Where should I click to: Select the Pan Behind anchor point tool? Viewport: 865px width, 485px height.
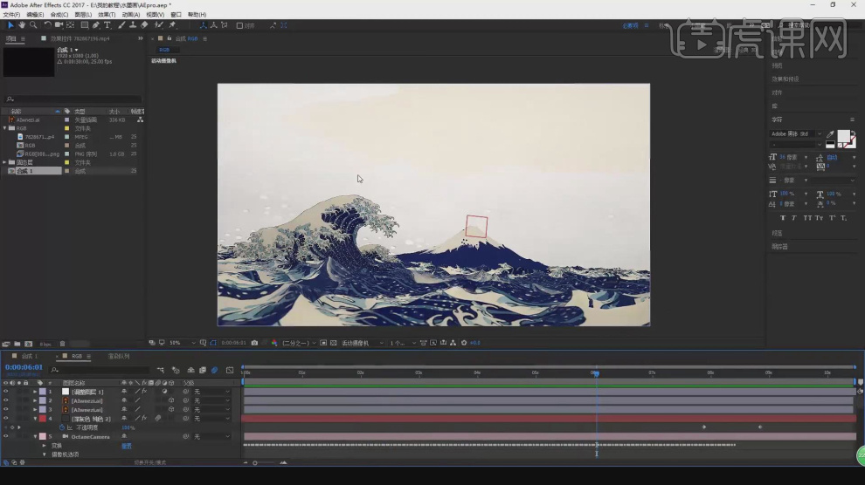(x=71, y=25)
